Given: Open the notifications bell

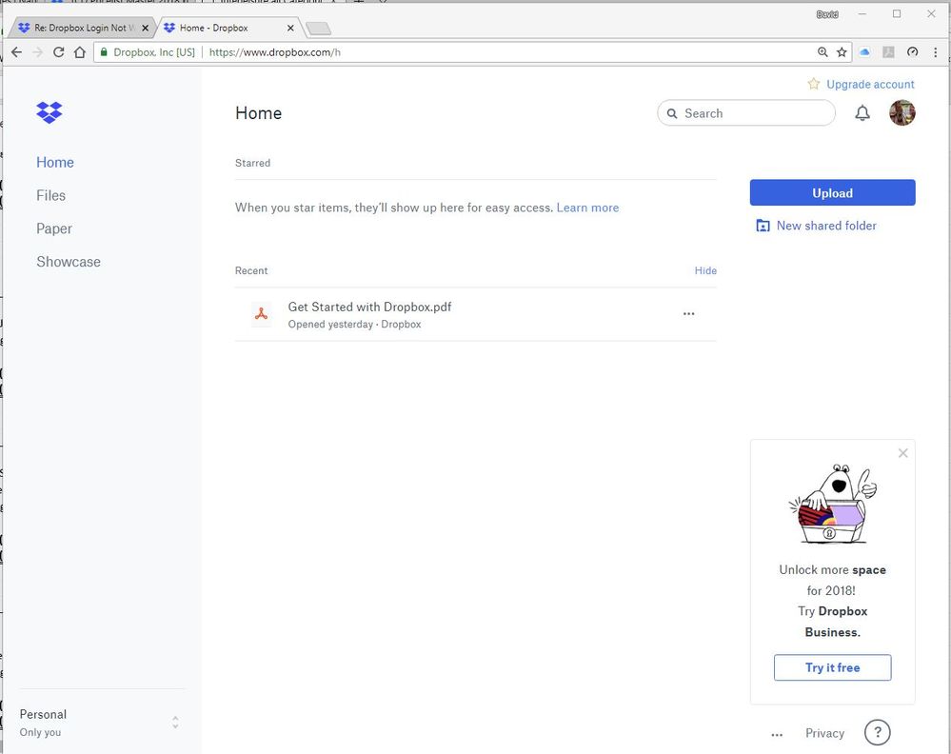Looking at the screenshot, I should [862, 113].
